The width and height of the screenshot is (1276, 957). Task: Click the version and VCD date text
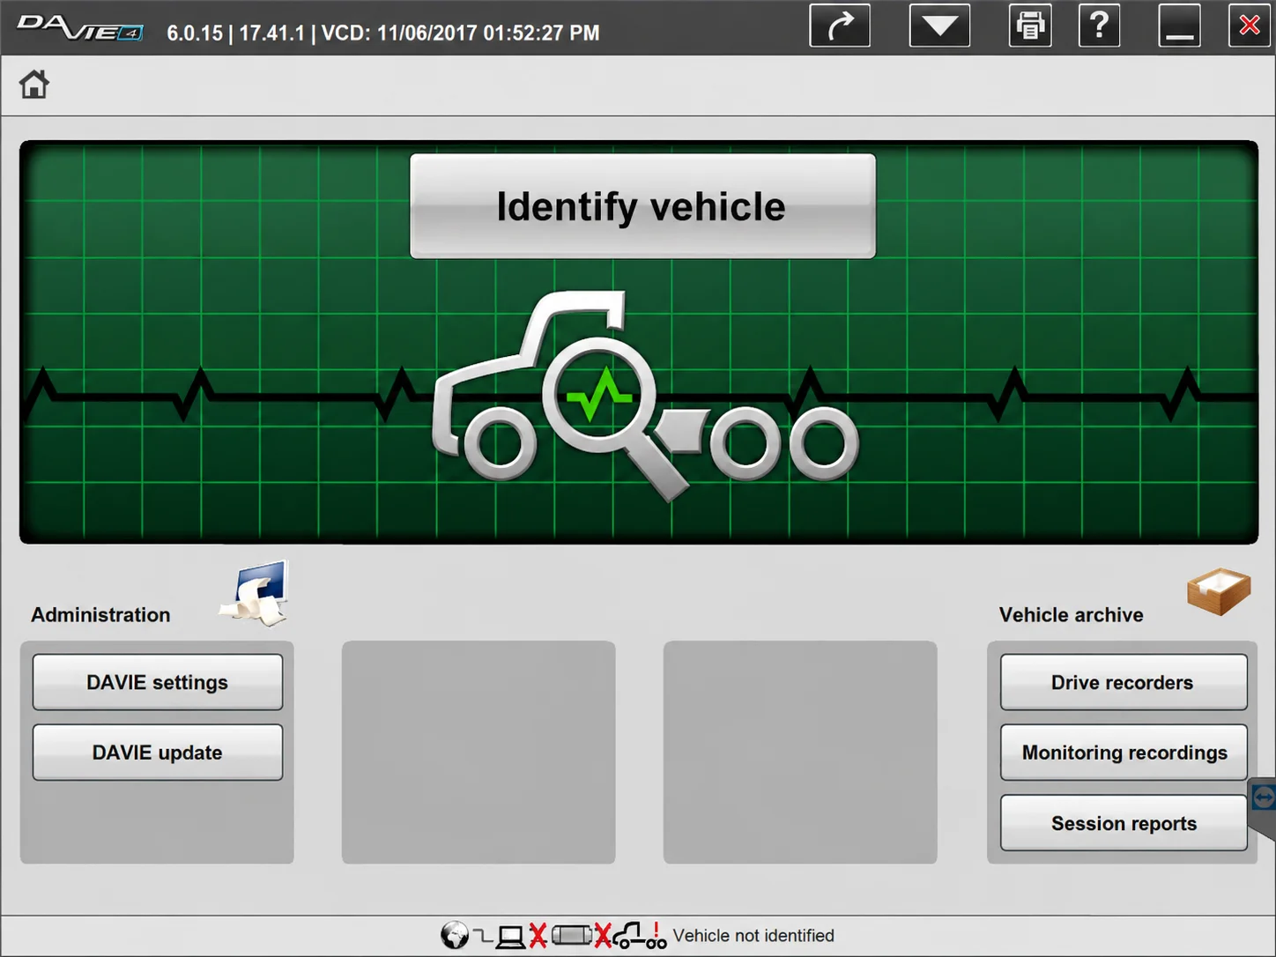pyautogui.click(x=383, y=33)
